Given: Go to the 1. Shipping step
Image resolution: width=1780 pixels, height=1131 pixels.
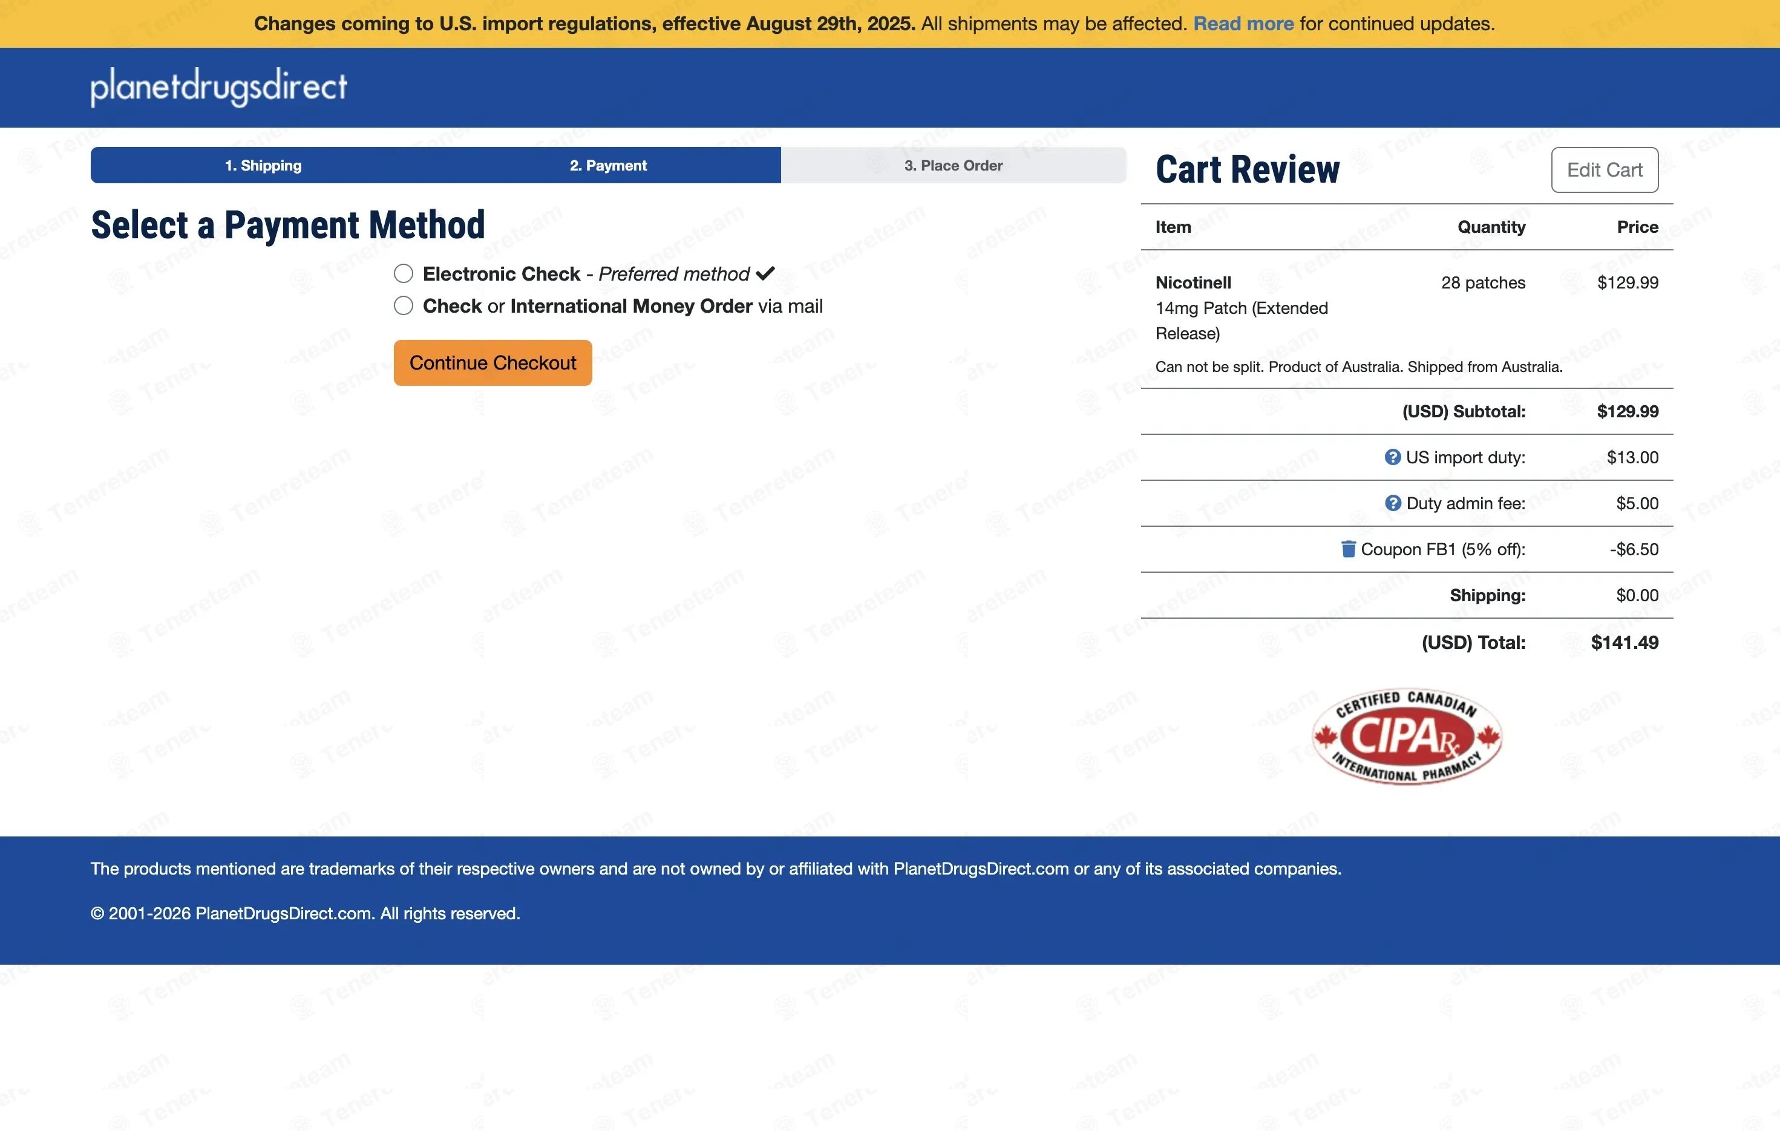Looking at the screenshot, I should pos(263,166).
